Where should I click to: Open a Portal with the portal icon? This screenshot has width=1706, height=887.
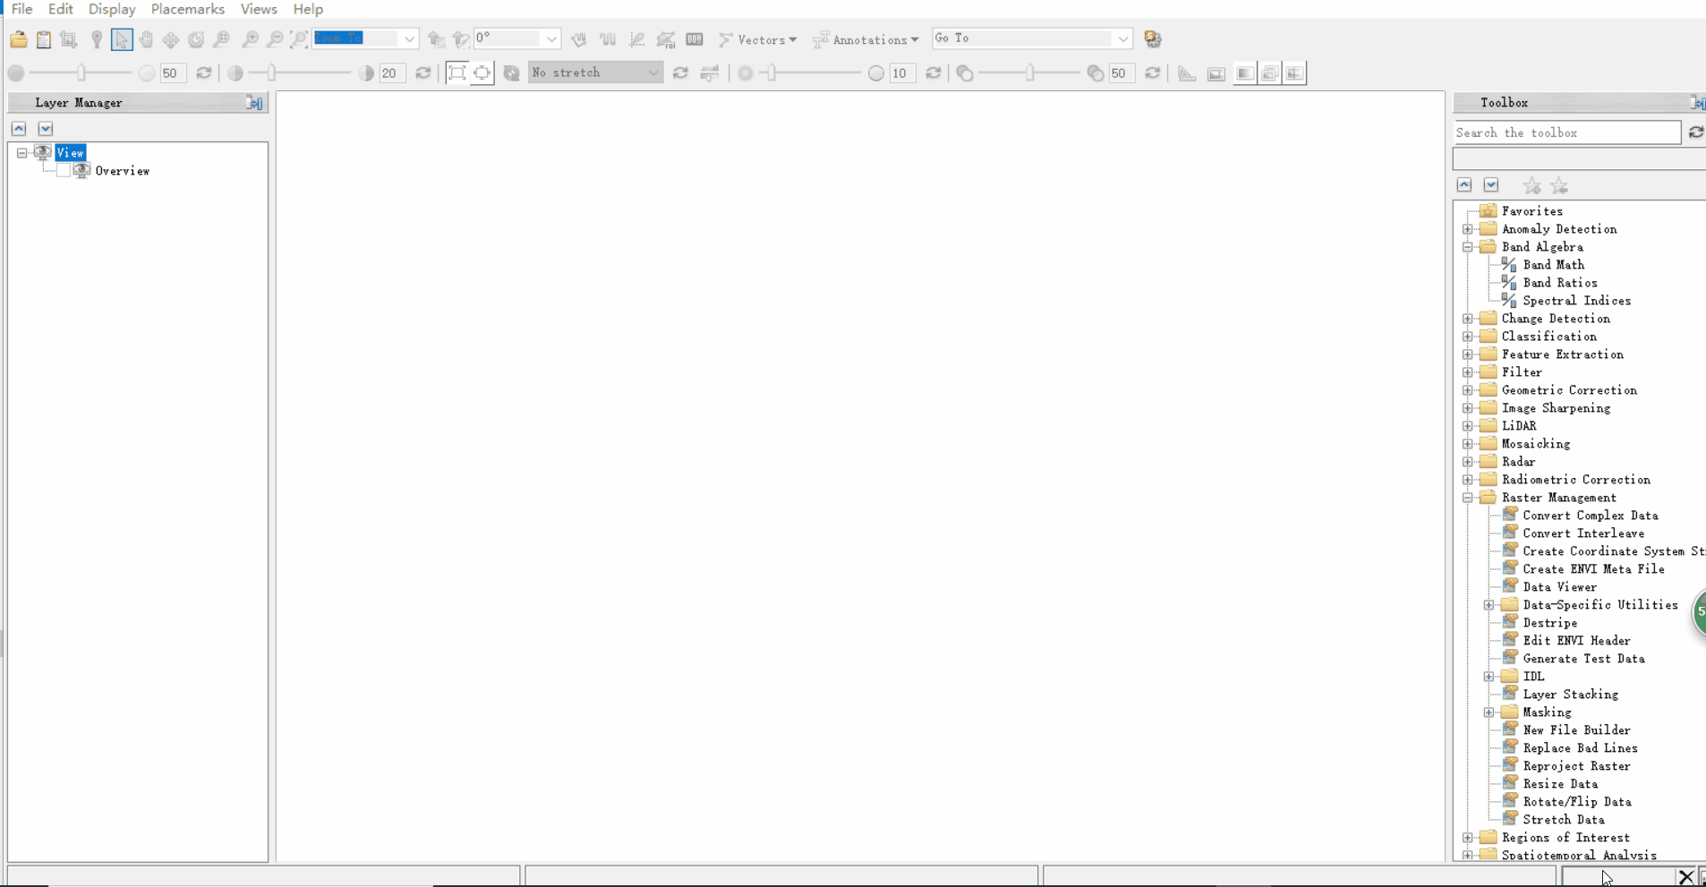(x=1216, y=73)
